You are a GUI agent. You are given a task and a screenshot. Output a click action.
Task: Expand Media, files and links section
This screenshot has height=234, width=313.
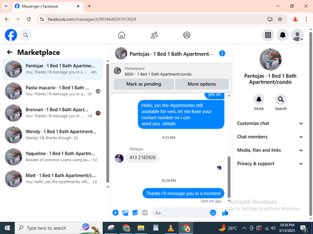[x=270, y=150]
